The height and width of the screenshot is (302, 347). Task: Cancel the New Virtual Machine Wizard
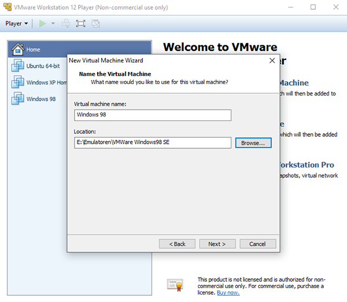(257, 243)
